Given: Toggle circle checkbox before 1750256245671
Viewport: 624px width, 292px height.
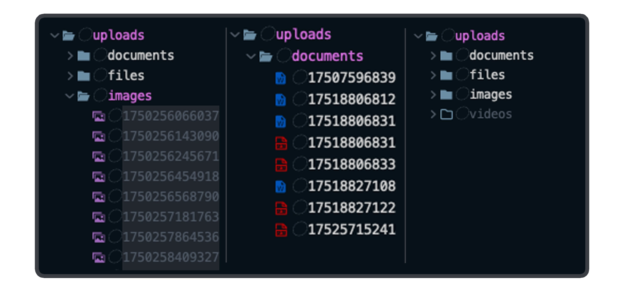Looking at the screenshot, I should [x=115, y=156].
